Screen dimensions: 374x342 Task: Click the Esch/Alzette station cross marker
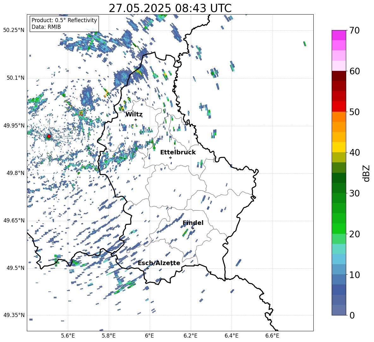pos(148,268)
